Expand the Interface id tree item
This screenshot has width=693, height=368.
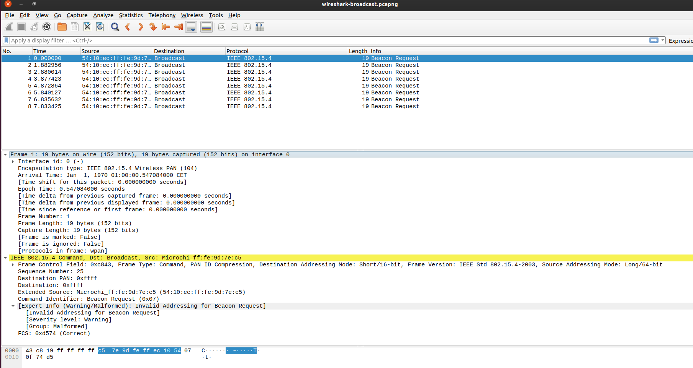pyautogui.click(x=13, y=162)
